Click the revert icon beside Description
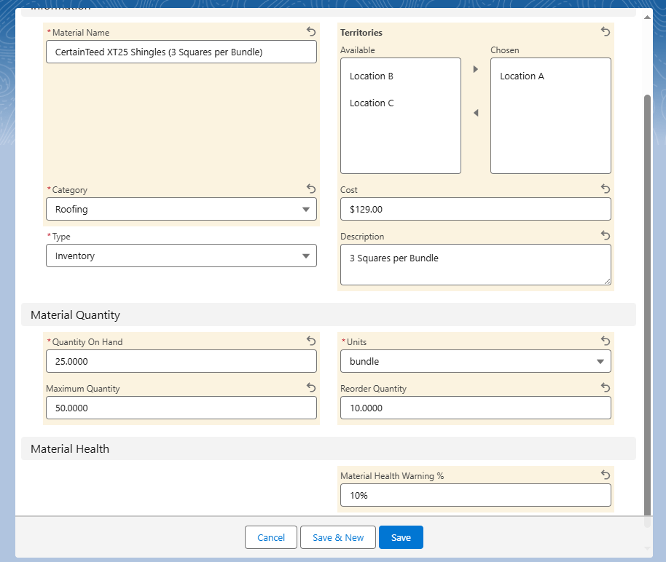This screenshot has width=666, height=562. point(605,235)
